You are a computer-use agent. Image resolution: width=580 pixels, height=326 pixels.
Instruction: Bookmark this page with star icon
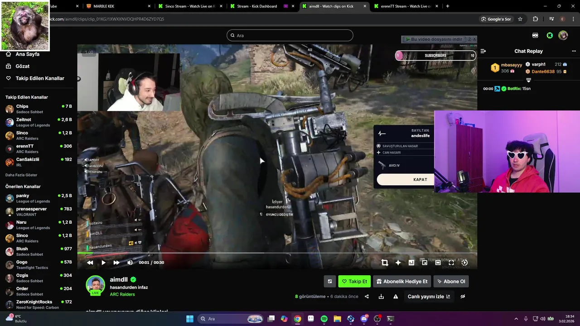(520, 19)
